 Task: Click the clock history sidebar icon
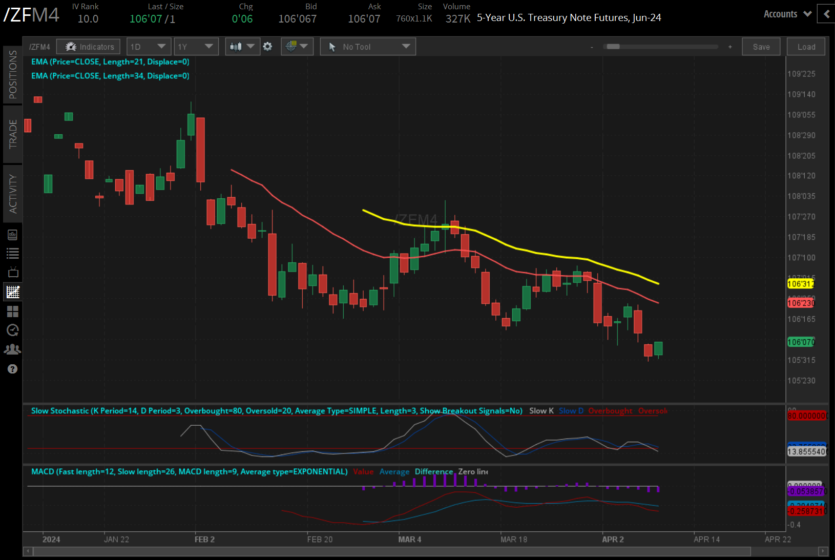click(13, 330)
